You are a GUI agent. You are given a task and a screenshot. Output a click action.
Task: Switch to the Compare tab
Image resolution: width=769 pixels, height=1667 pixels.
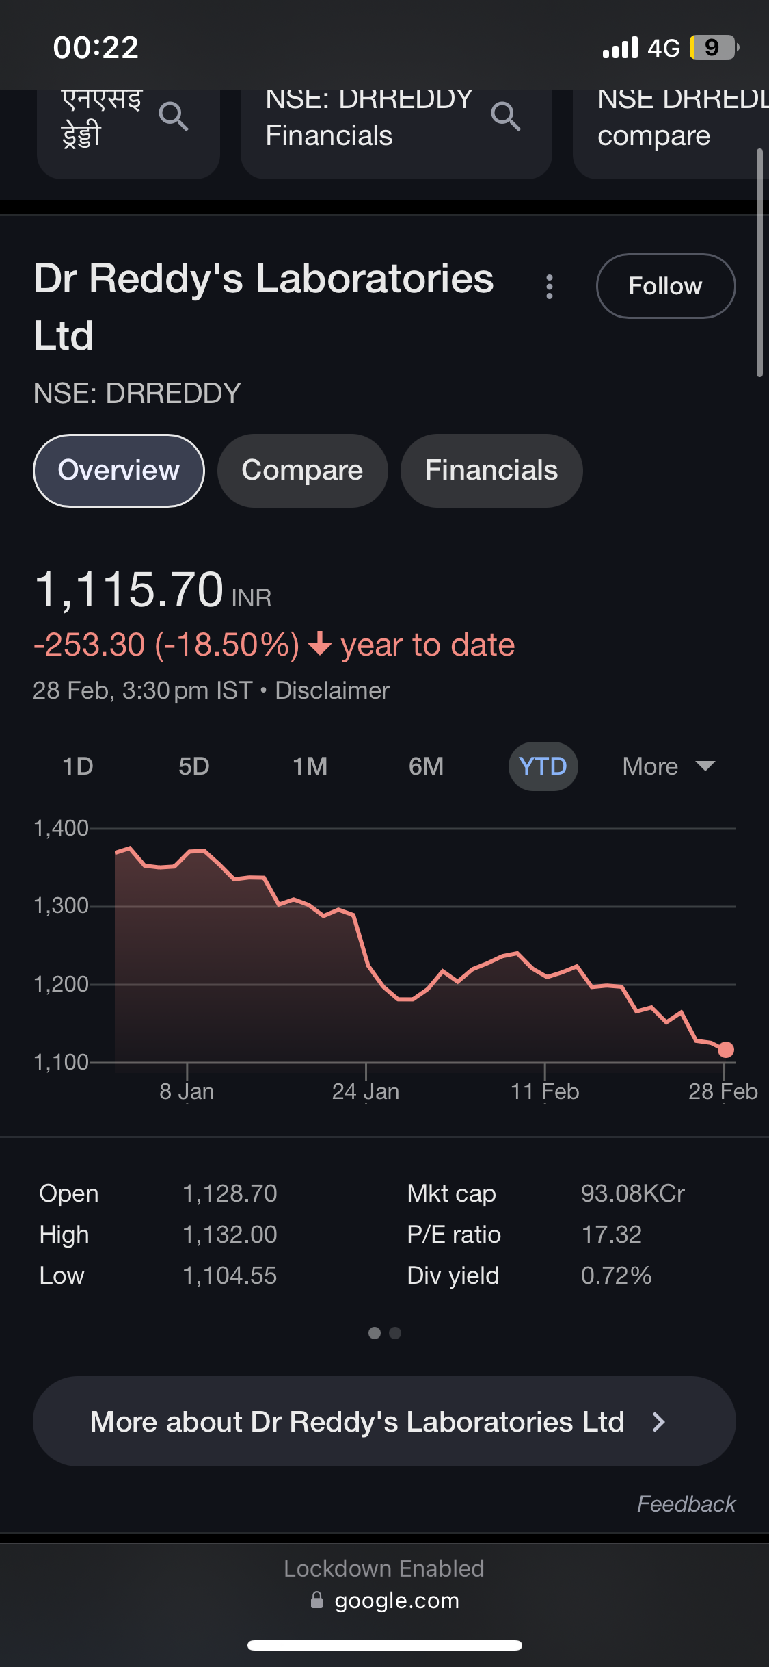pyautogui.click(x=302, y=471)
